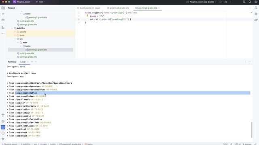Image resolution: width=259 pixels, height=145 pixels.
Task: Open the Project view mode dropdown
Action: tap(13, 8)
